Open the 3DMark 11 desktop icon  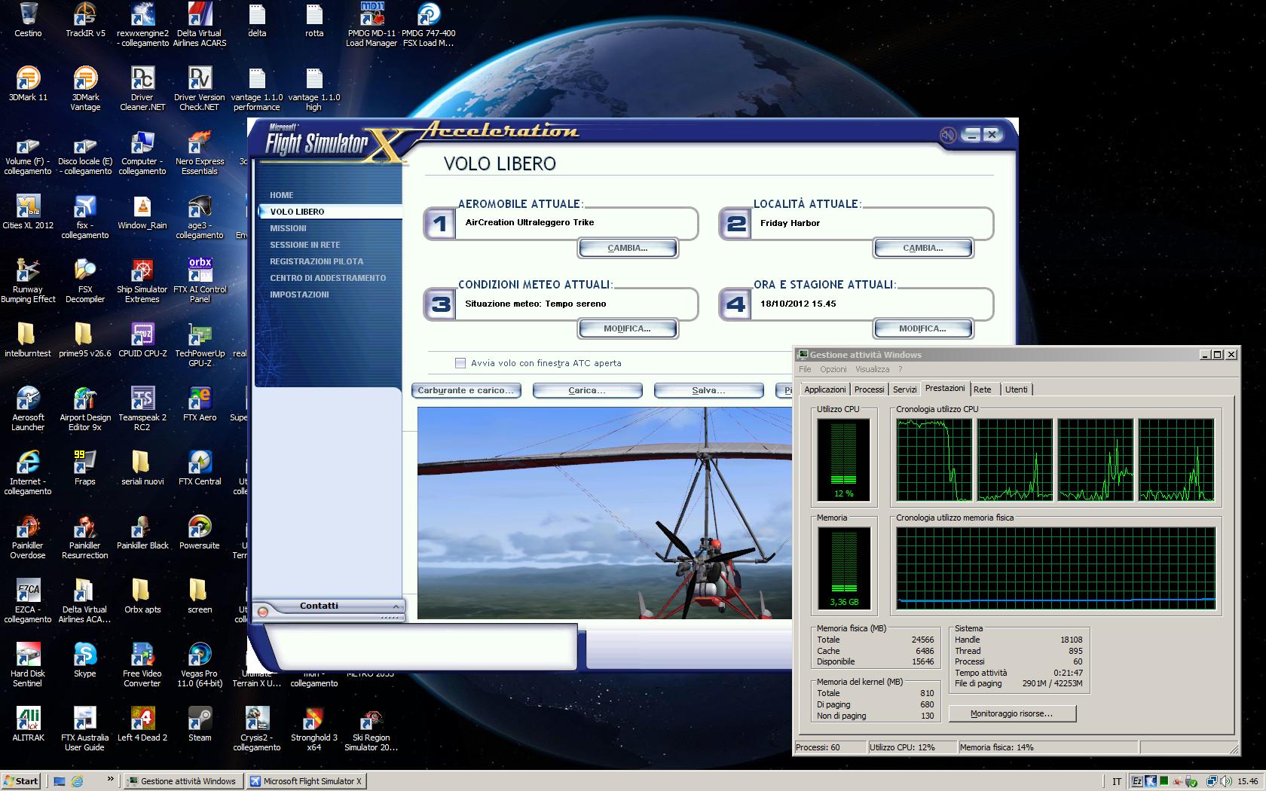28,84
